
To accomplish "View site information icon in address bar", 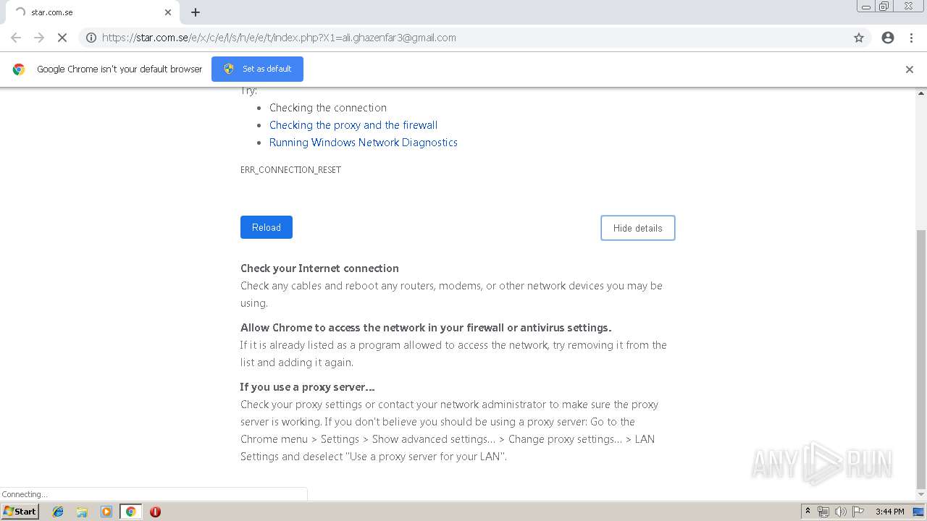I will [x=91, y=38].
